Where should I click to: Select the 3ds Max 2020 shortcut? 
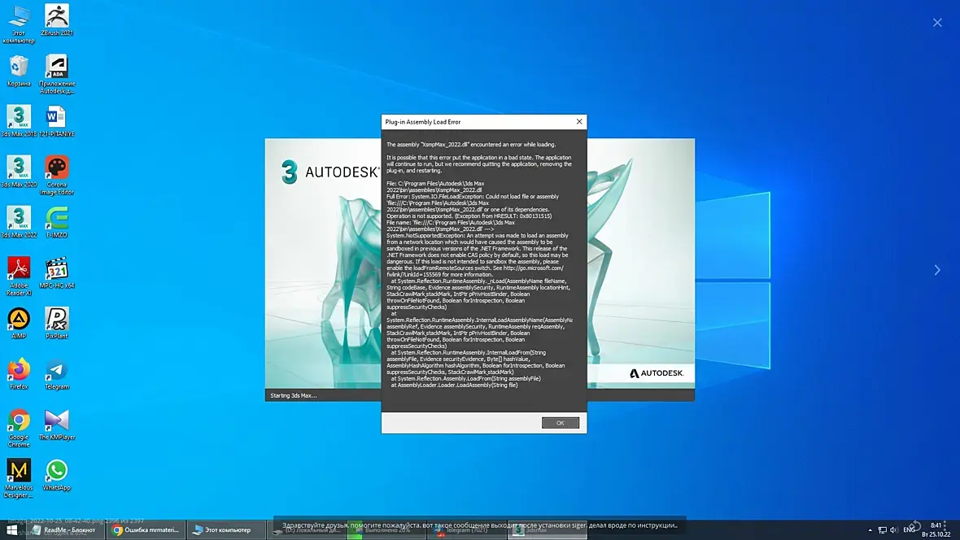[x=19, y=172]
